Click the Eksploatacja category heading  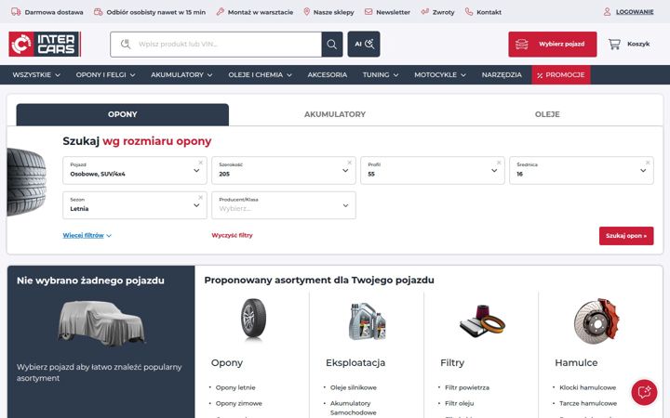pyautogui.click(x=355, y=362)
